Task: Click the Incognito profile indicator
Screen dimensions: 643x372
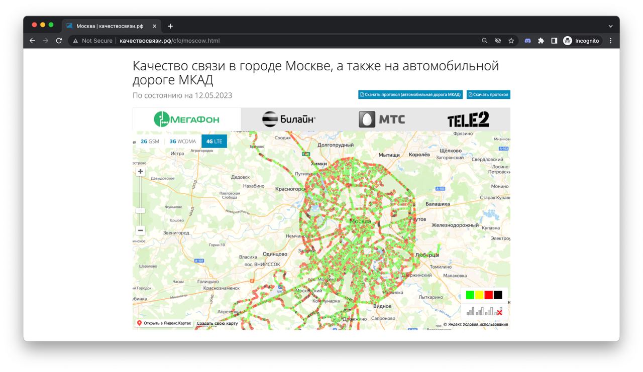Action: (x=581, y=41)
